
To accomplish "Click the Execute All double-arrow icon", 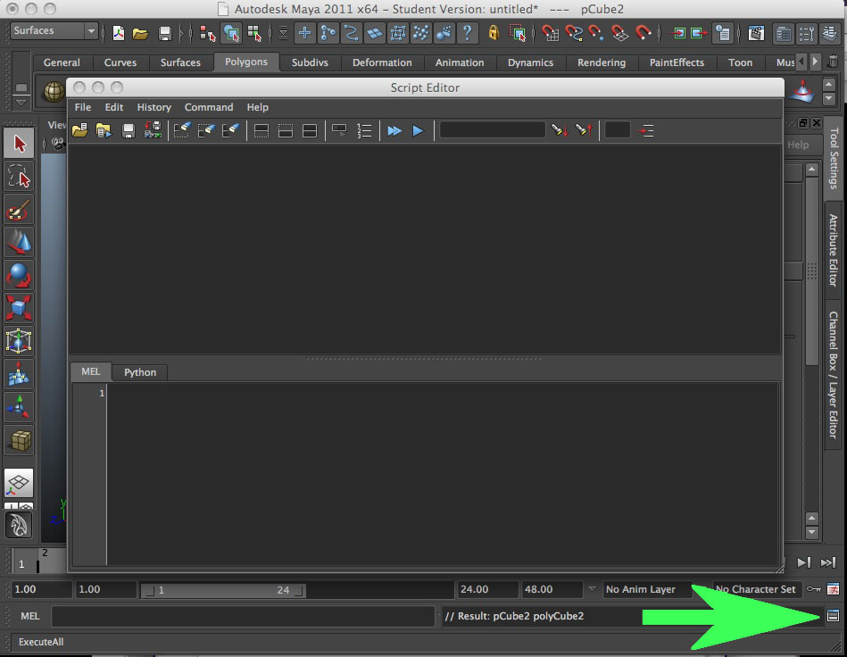I will (x=394, y=130).
